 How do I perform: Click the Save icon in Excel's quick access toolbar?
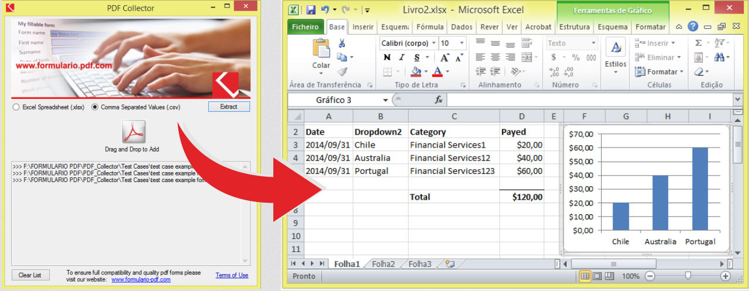311,10
